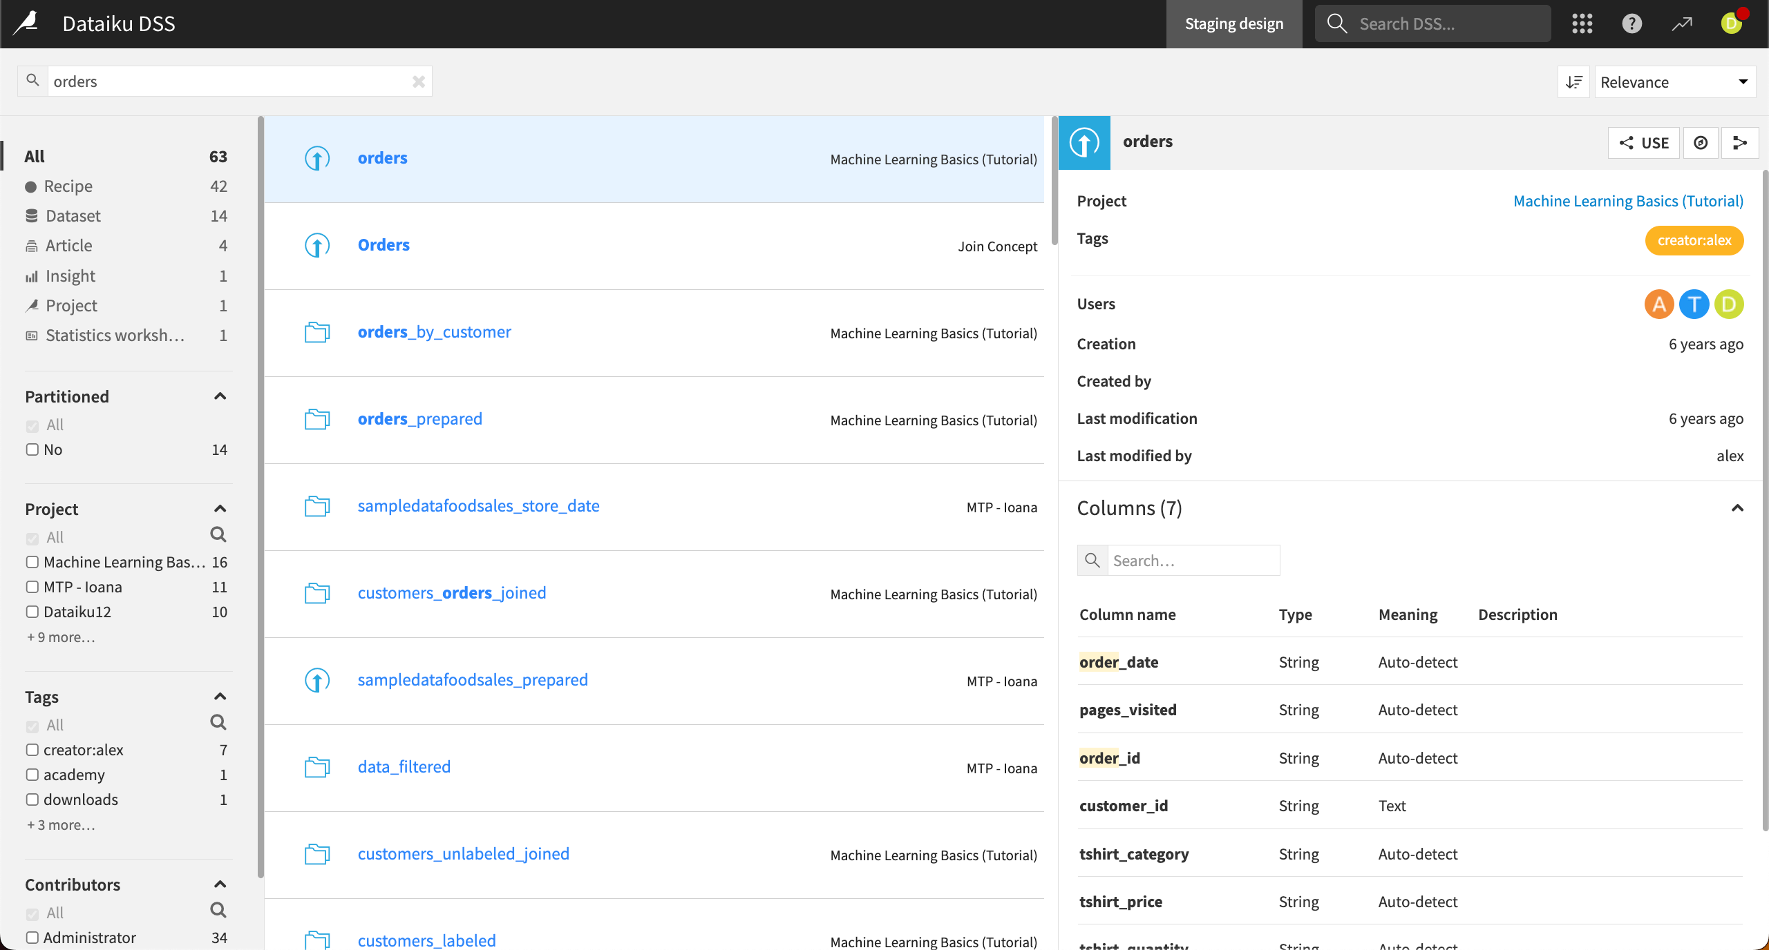Search projects using Project facet magnifier
Viewport: 1769px width, 950px height.
tap(218, 534)
